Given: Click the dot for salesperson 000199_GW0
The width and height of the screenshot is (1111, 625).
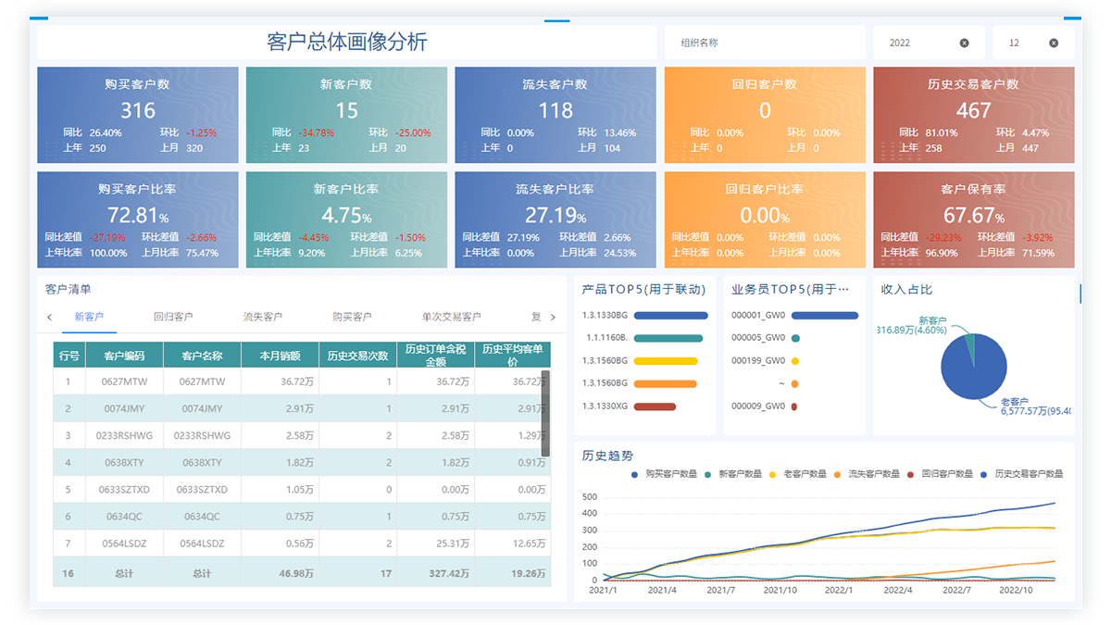Looking at the screenshot, I should 795,361.
